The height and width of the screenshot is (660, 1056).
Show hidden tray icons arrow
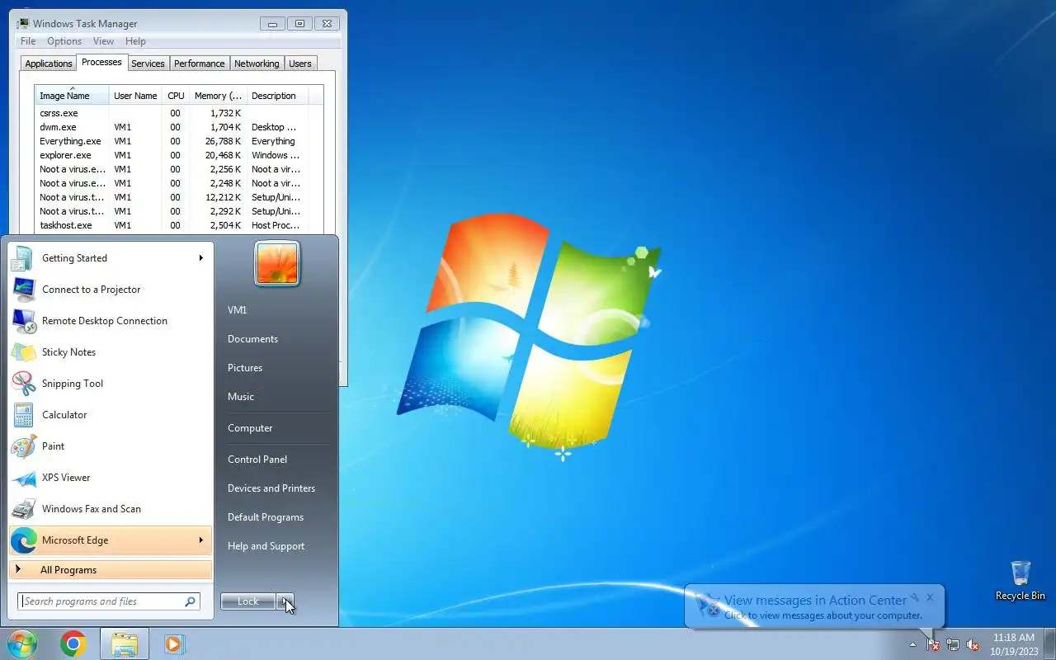coord(912,645)
